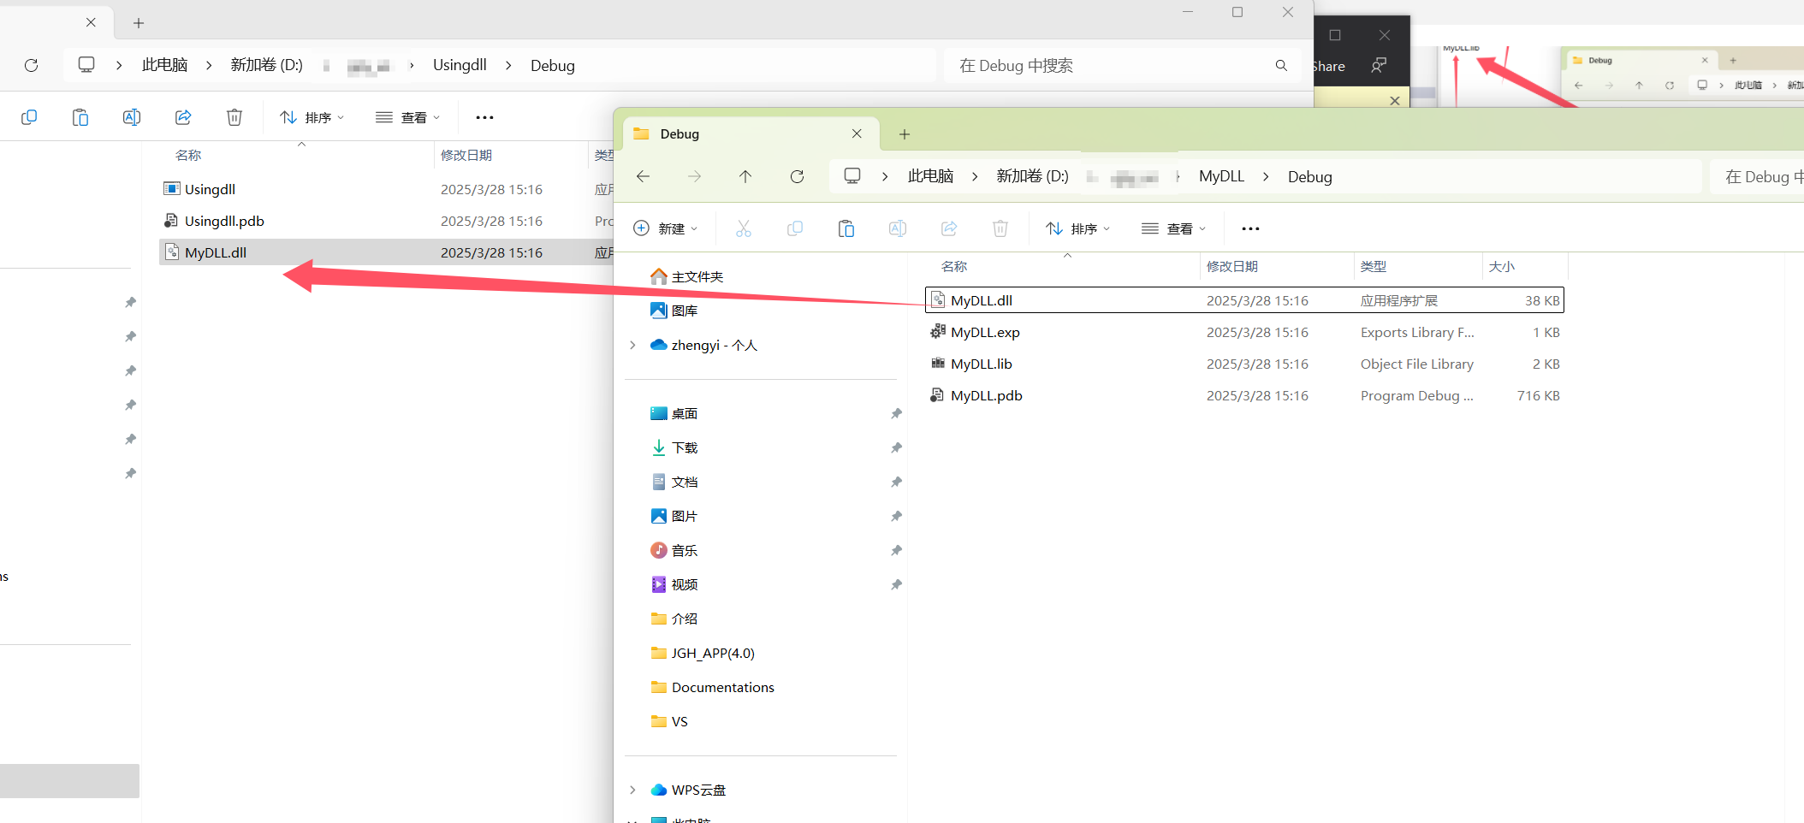
Task: Click the Share icon in the Debug toolbar
Action: pyautogui.click(x=948, y=228)
